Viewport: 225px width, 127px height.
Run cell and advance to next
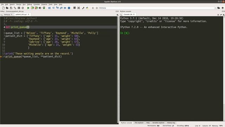coord(36,8)
